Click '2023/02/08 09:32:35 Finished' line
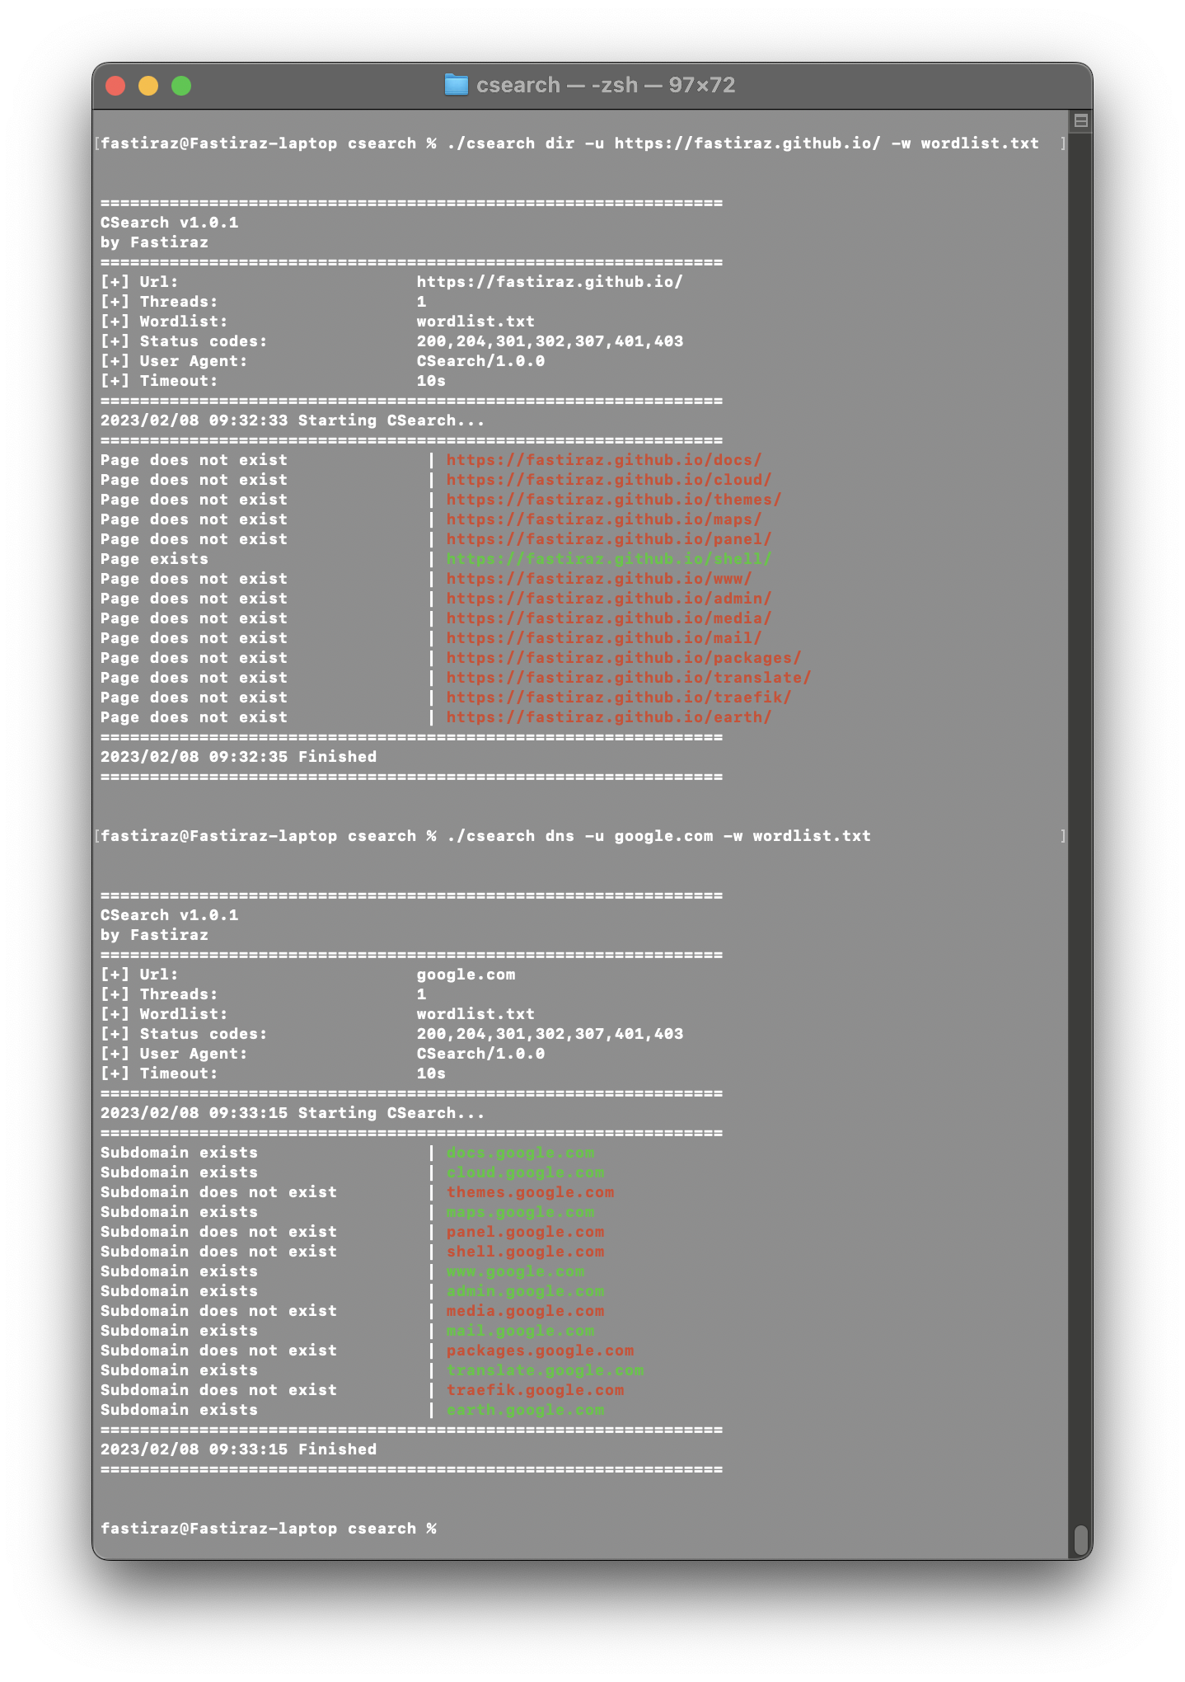Screen dimensions: 1185x1682 tap(238, 757)
